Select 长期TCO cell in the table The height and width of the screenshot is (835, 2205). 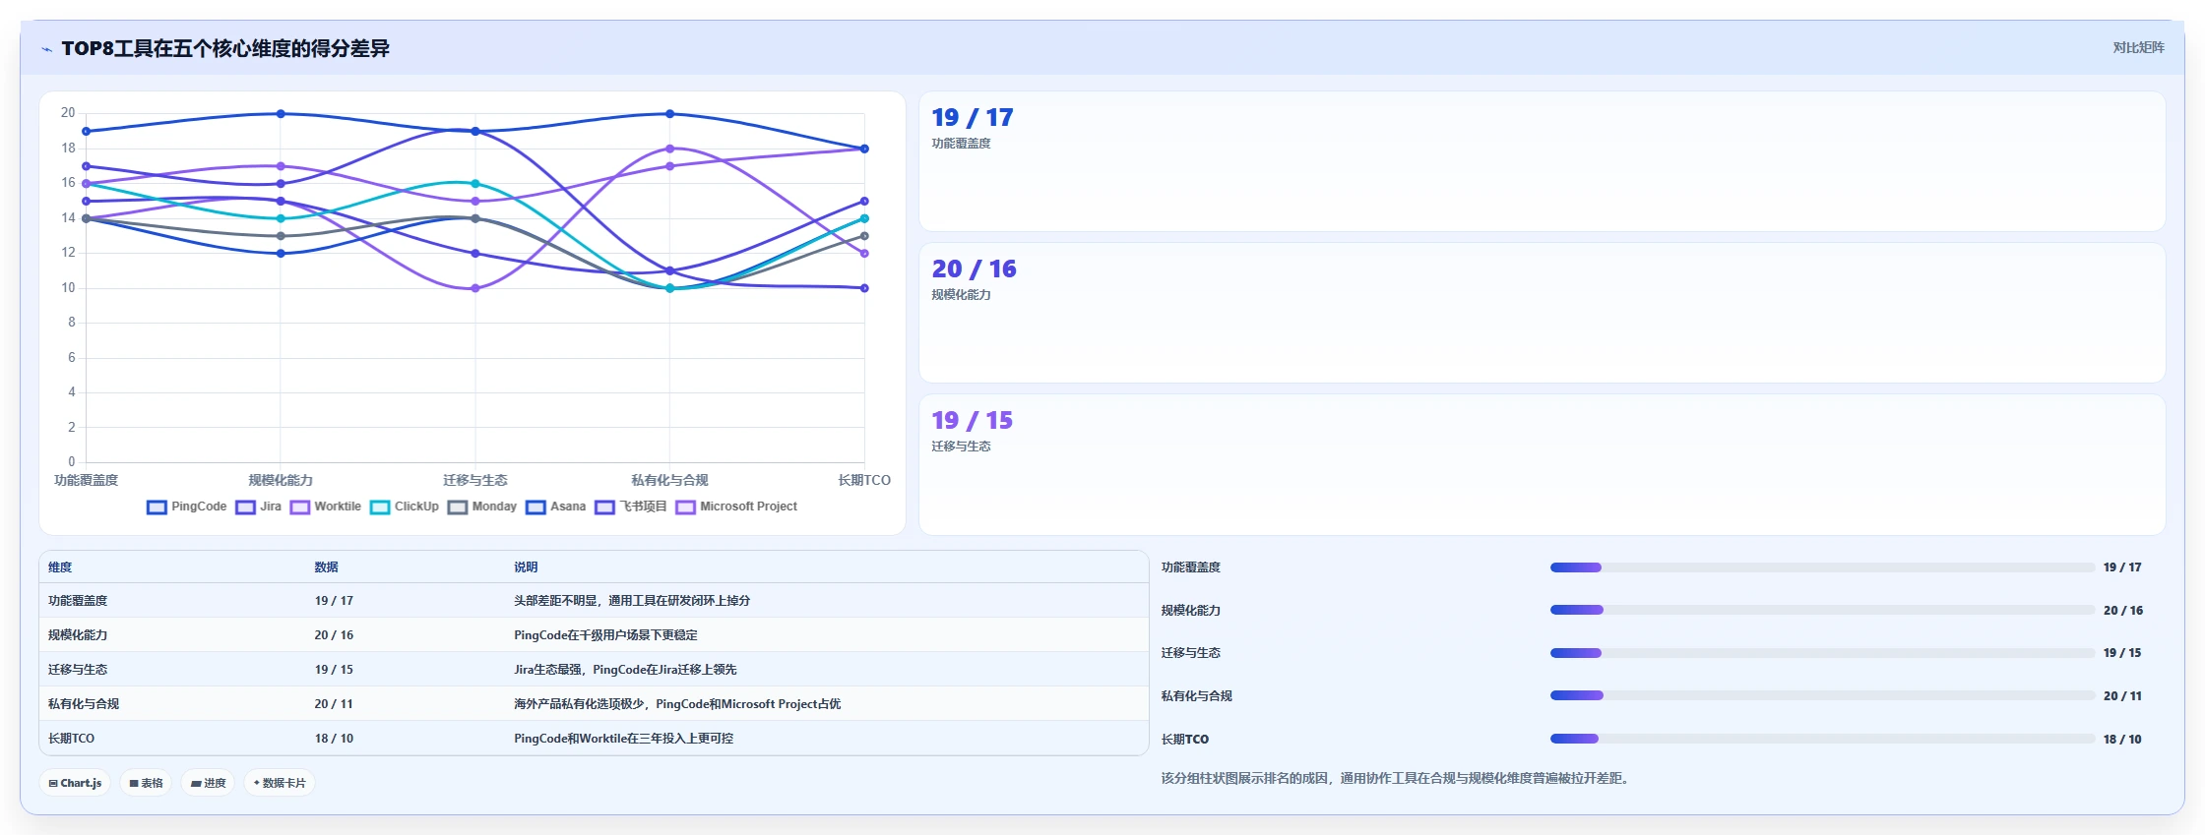coord(71,738)
